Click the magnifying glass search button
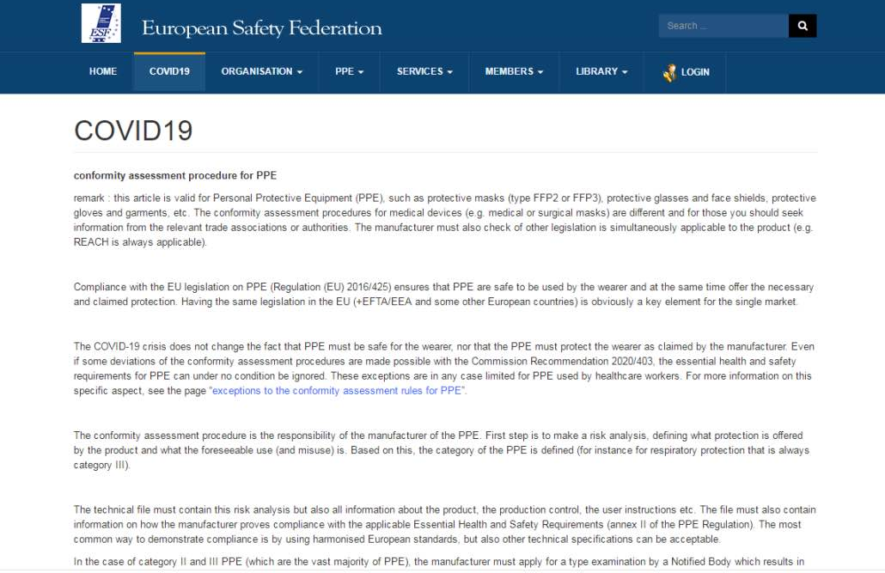This screenshot has height=573, width=885. (802, 26)
